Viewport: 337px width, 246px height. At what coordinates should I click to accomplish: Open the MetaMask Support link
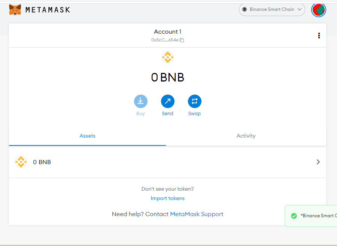[197, 214]
